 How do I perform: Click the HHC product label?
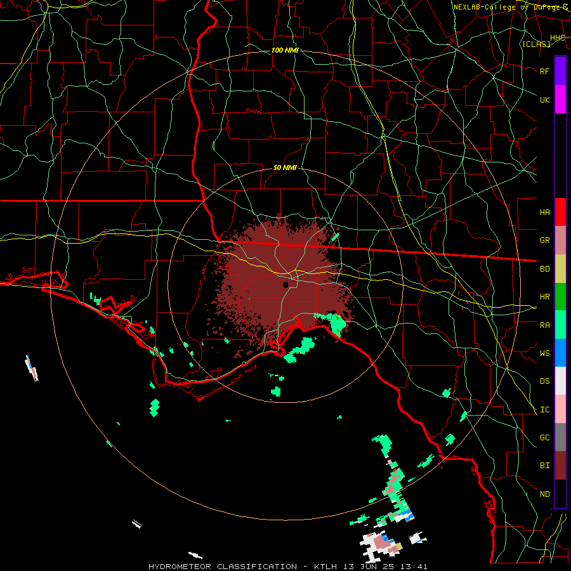click(558, 38)
